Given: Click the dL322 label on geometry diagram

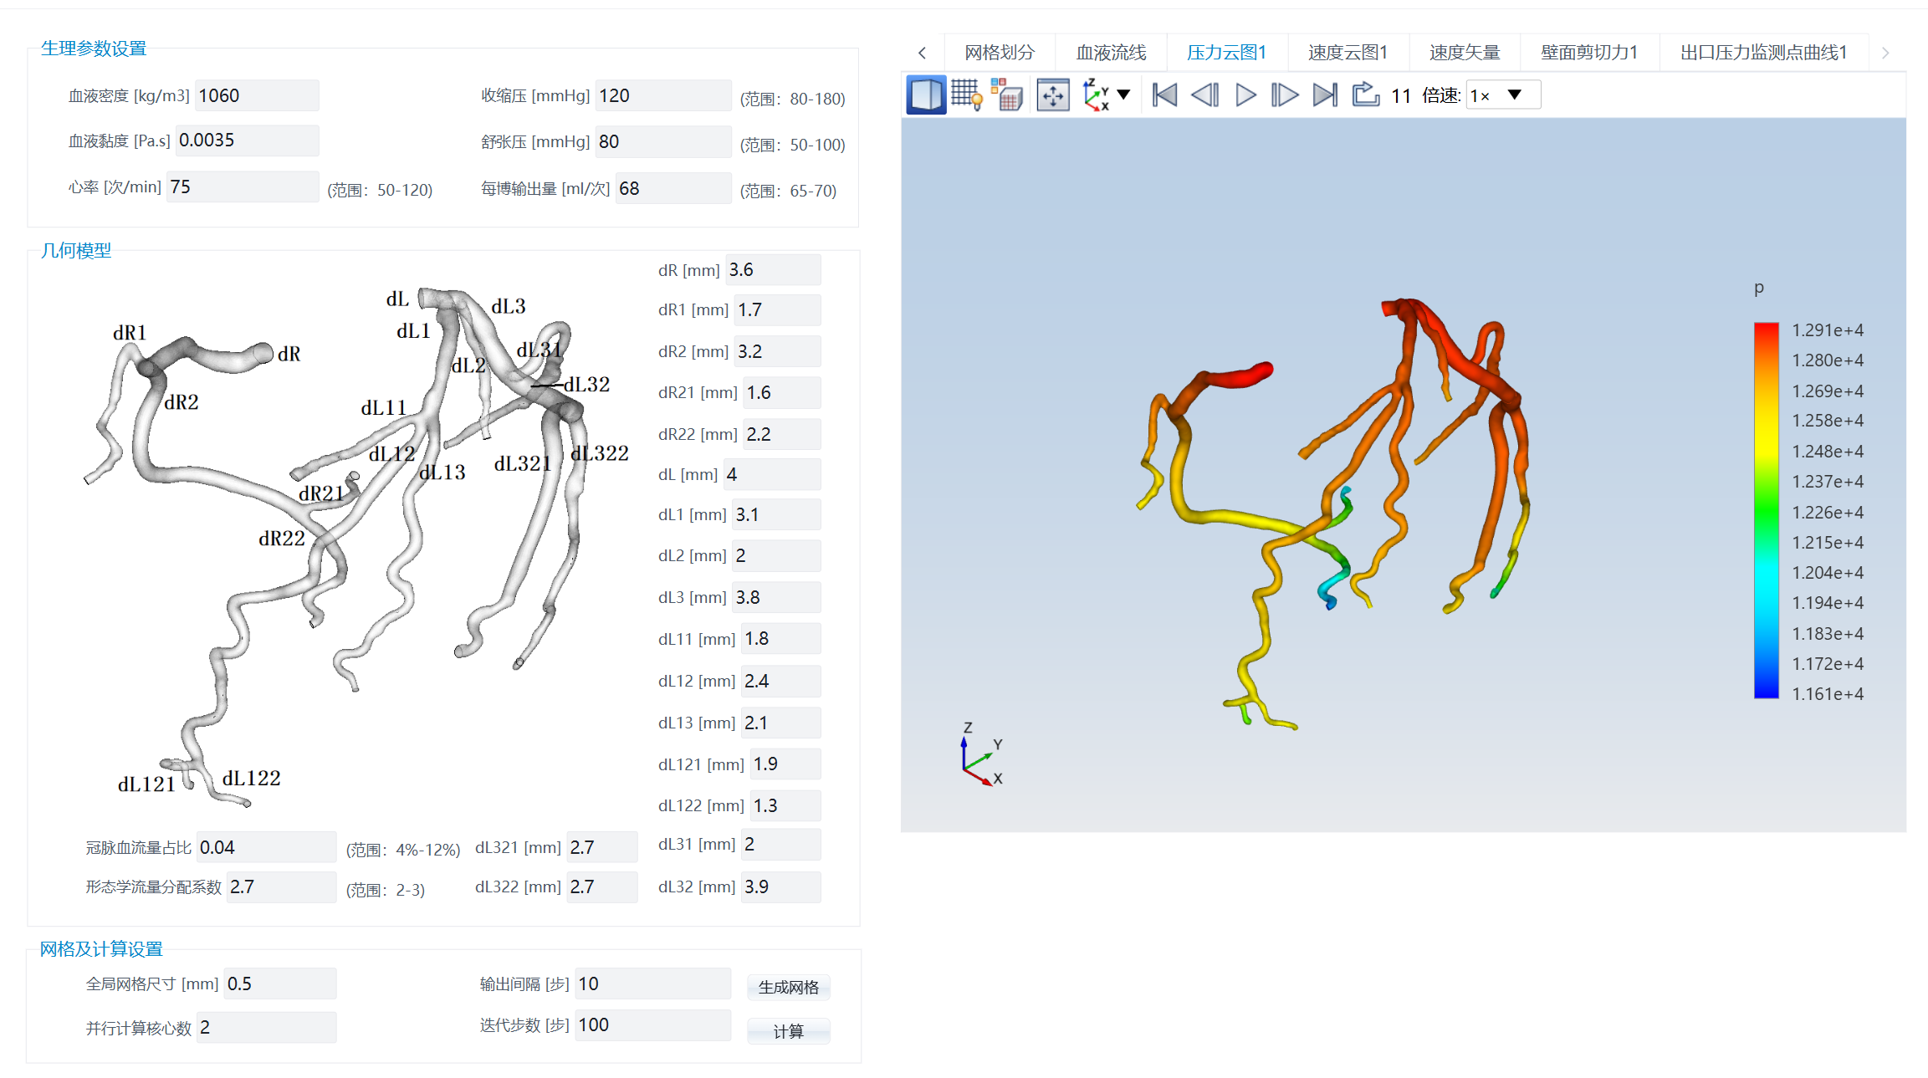Looking at the screenshot, I should coord(600,453).
